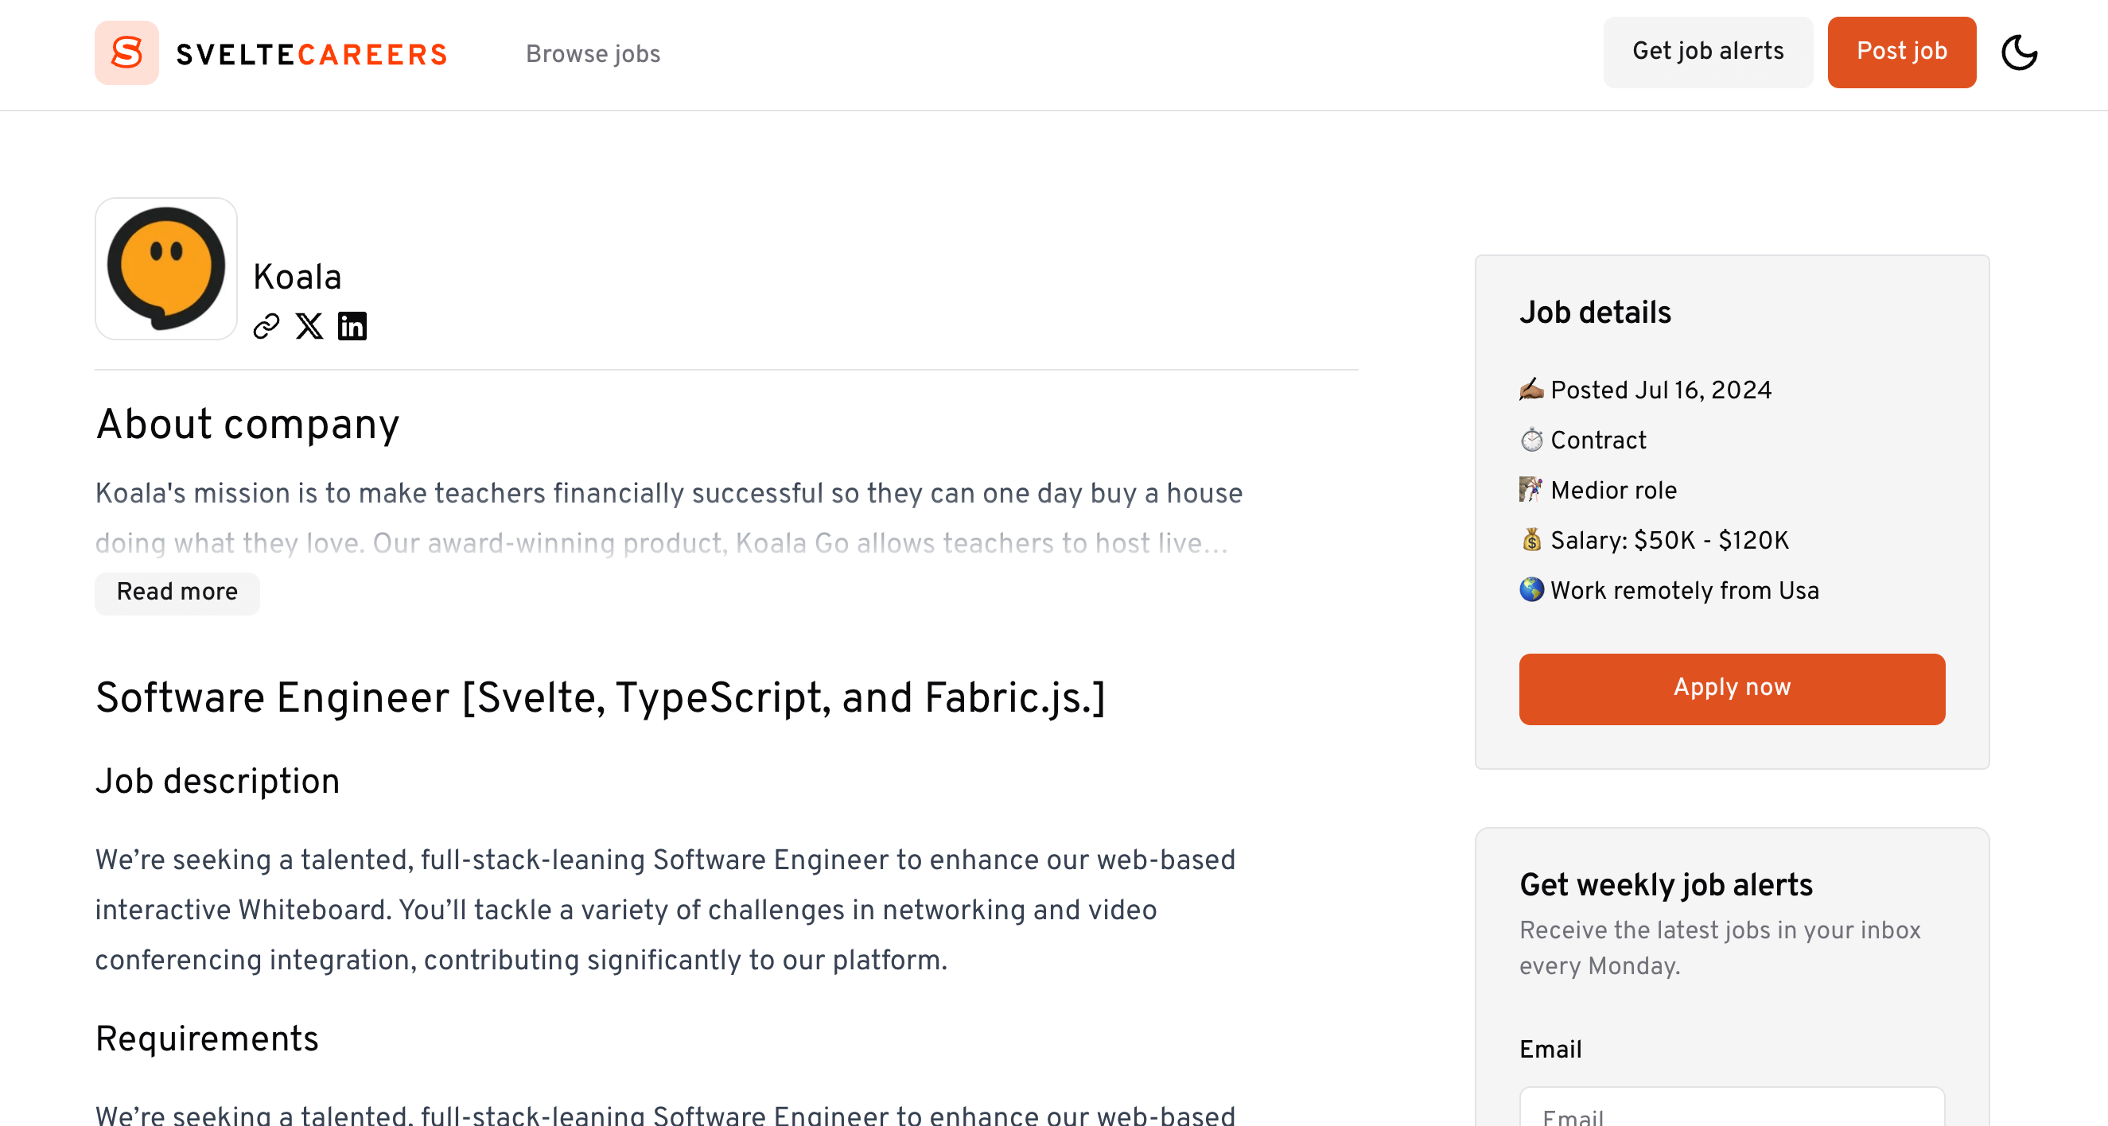Open Koala's LinkedIn profile icon
The height and width of the screenshot is (1126, 2108).
pos(352,326)
